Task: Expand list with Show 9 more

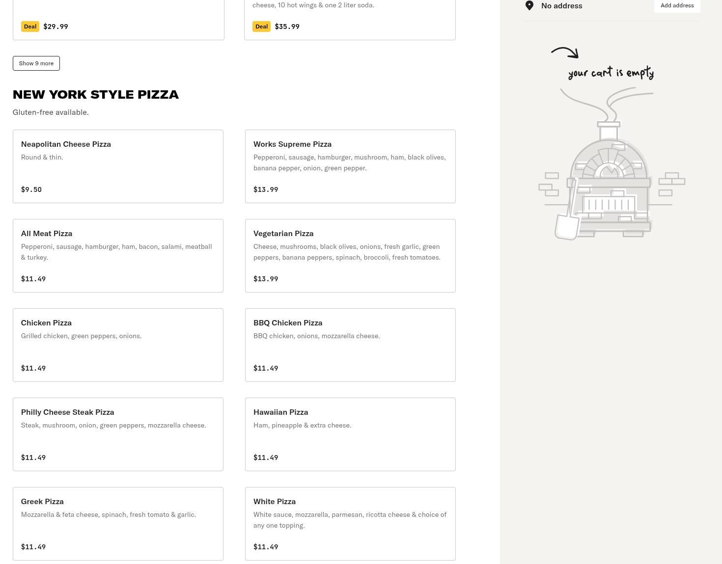Action: [36, 63]
